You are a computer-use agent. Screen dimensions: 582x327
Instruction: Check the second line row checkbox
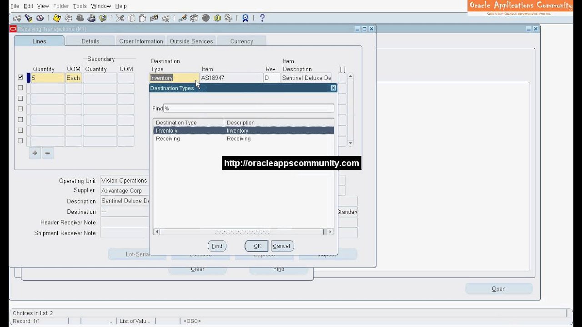tap(20, 88)
